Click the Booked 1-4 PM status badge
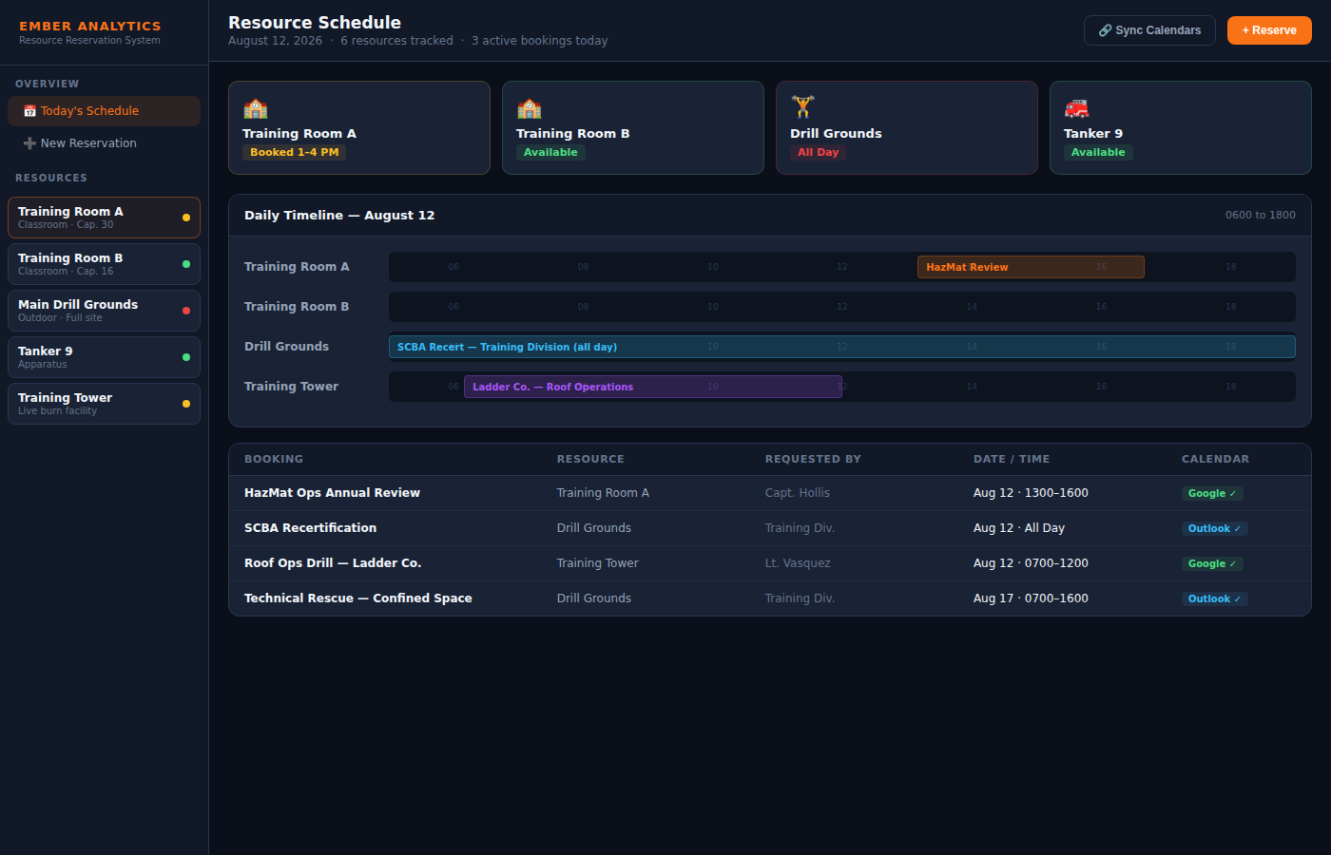This screenshot has width=1331, height=855. point(295,152)
